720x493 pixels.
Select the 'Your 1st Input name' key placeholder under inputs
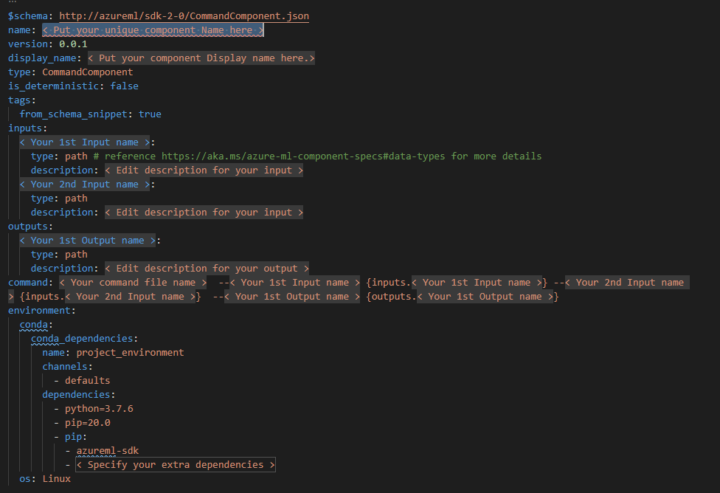click(x=85, y=142)
